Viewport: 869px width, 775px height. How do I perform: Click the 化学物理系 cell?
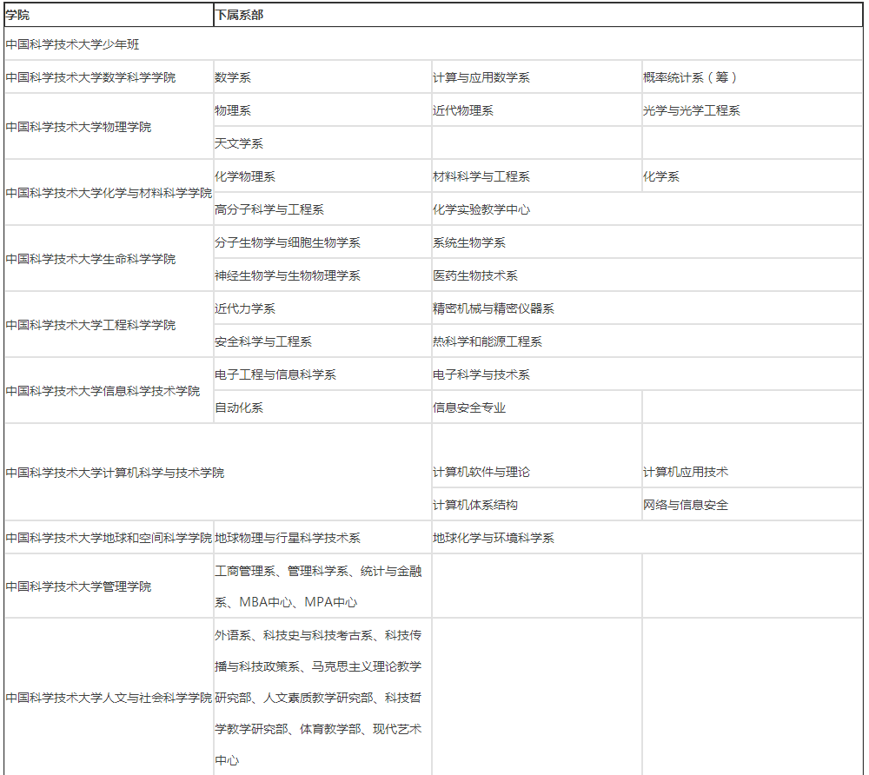pos(322,176)
